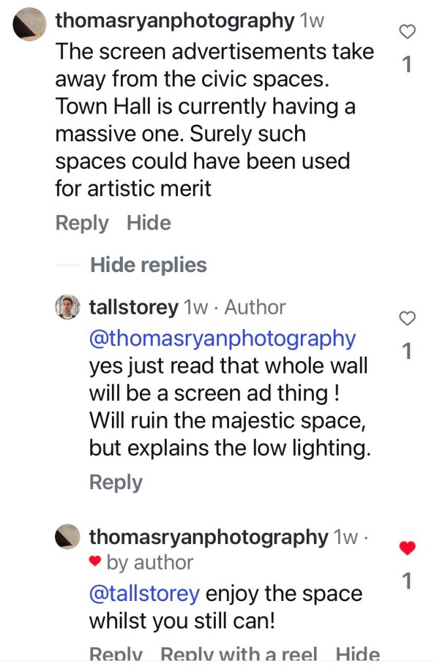Unlike the red-hearted 'enjoy the space' reply
The image size is (437, 669).
click(x=408, y=549)
